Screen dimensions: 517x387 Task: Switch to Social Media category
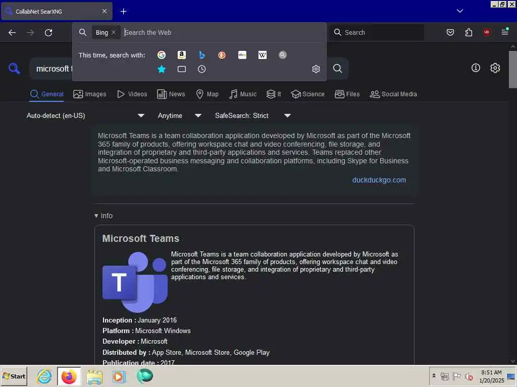[393, 94]
